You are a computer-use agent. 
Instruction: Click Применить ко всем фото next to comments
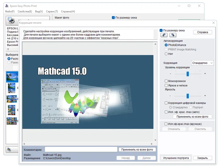click(x=137, y=150)
